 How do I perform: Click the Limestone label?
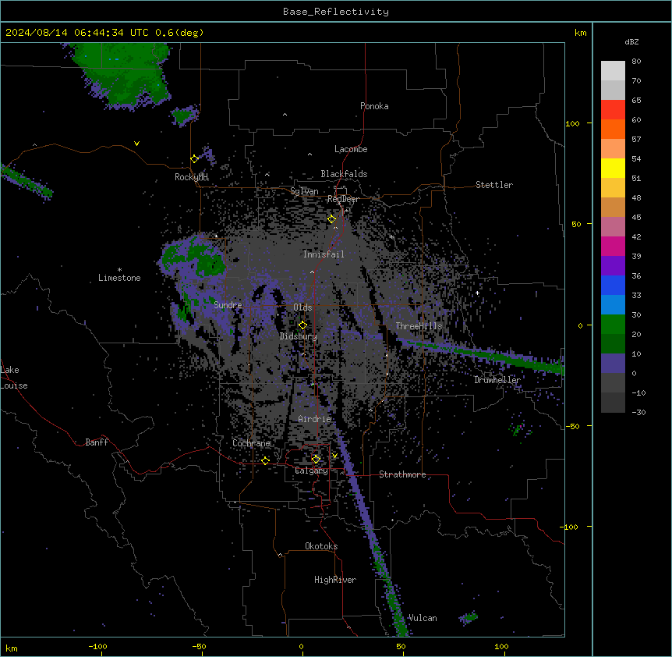pyautogui.click(x=119, y=278)
